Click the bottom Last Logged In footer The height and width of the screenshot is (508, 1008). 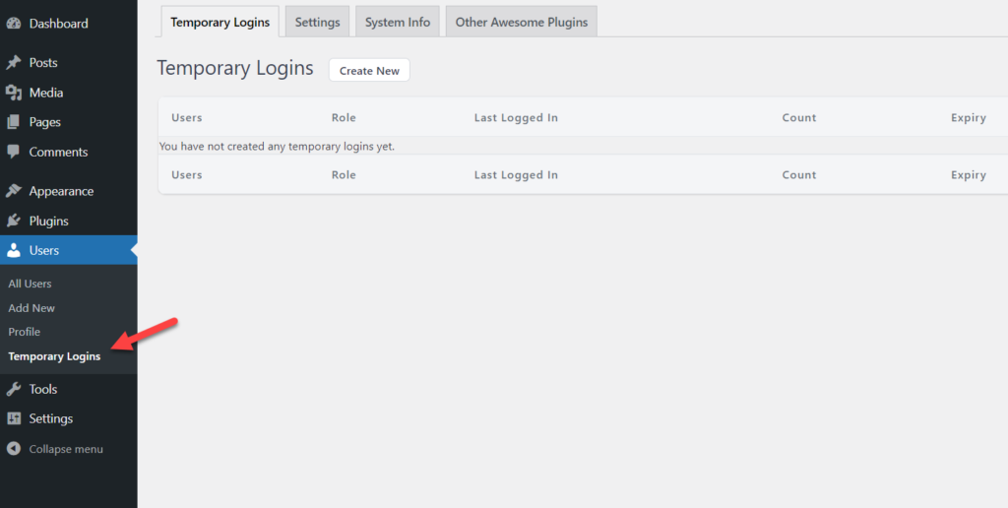(x=516, y=175)
